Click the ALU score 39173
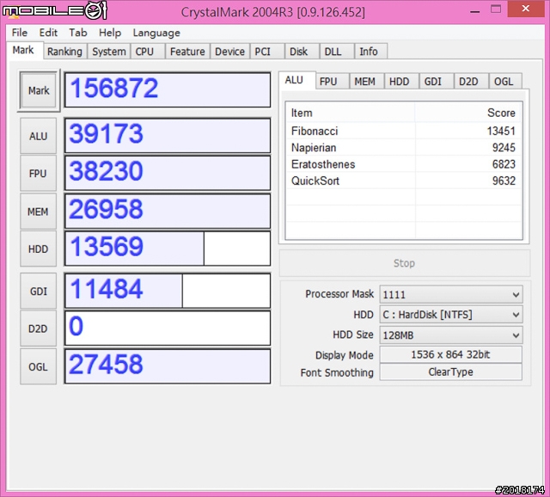550x497 pixels. pyautogui.click(x=168, y=136)
